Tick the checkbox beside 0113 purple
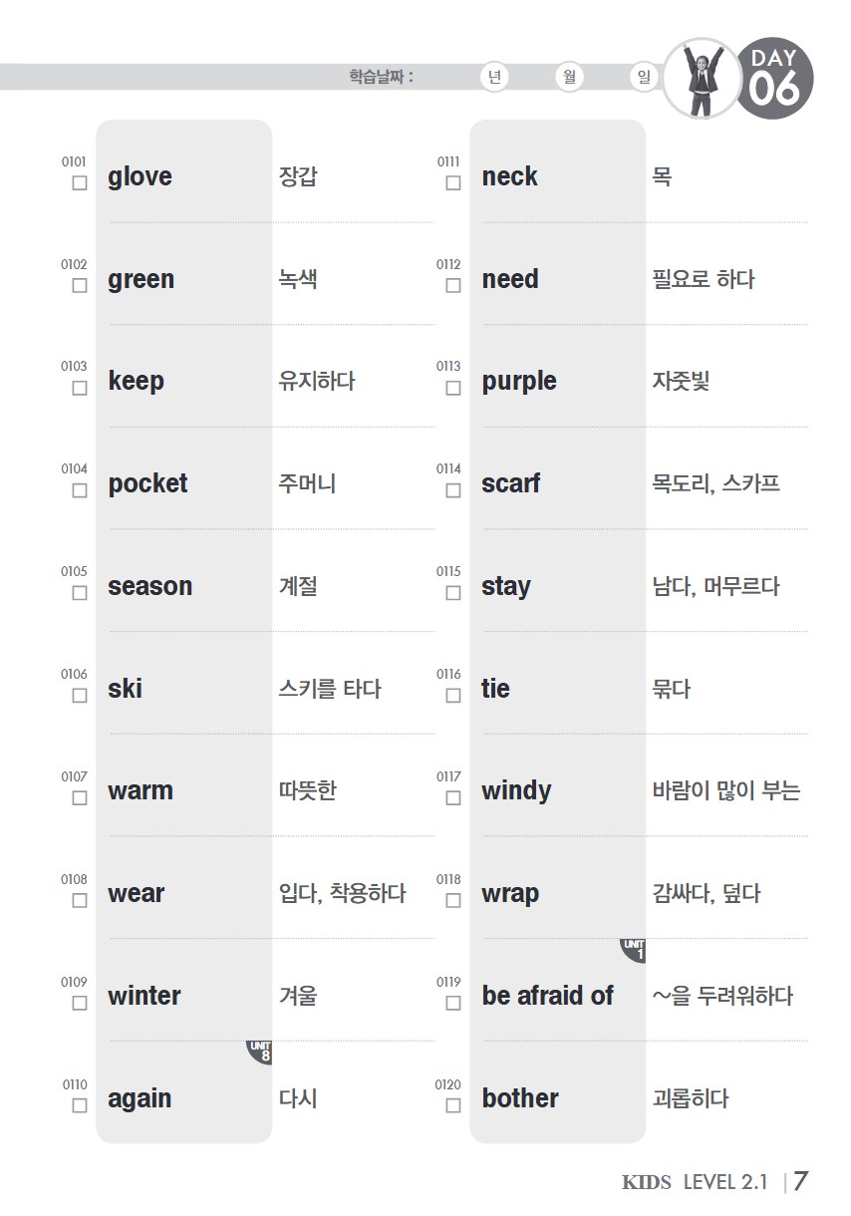 pyautogui.click(x=453, y=388)
